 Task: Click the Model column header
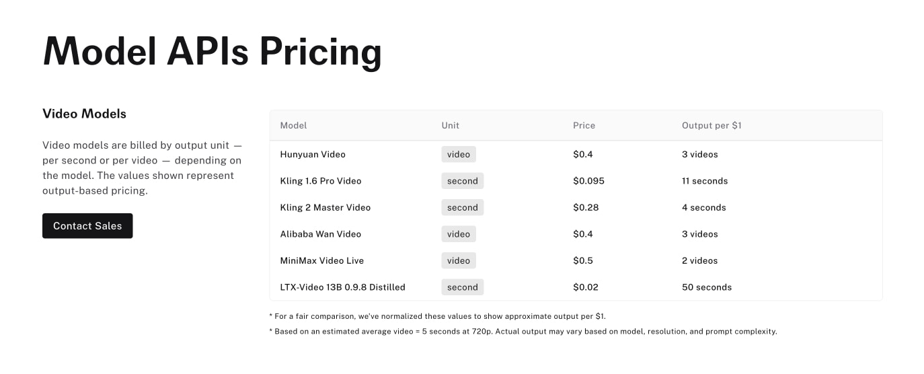(x=293, y=125)
